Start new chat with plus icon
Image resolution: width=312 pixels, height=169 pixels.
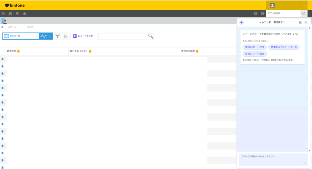coord(242,23)
